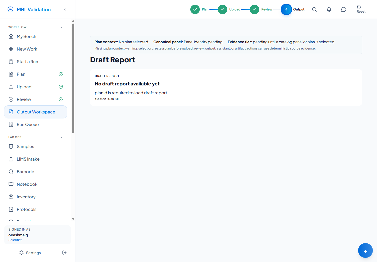Open New Work page

pos(36,49)
